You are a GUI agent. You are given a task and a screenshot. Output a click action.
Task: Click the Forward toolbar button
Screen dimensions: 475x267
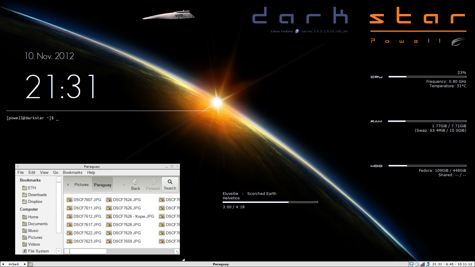click(153, 185)
